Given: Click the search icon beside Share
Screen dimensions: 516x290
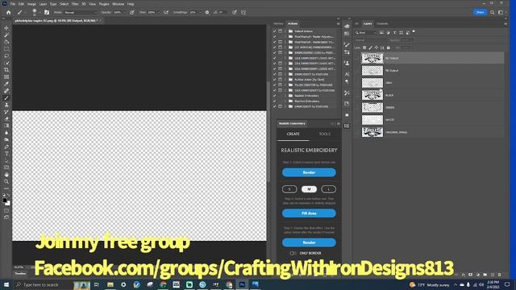Looking at the screenshot, I should pos(493,13).
